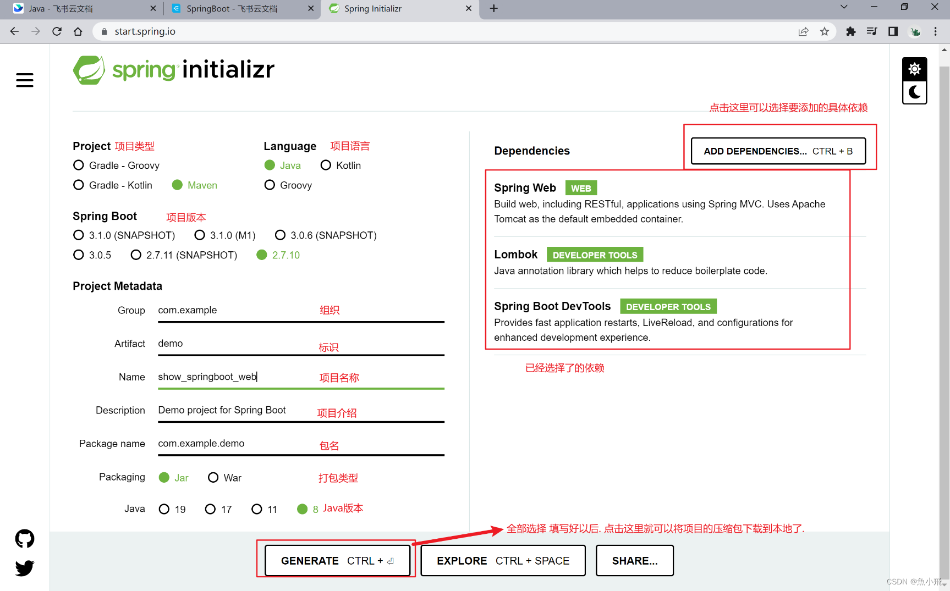Edit the Name field show_springboot_web
The image size is (950, 591).
[x=301, y=378]
